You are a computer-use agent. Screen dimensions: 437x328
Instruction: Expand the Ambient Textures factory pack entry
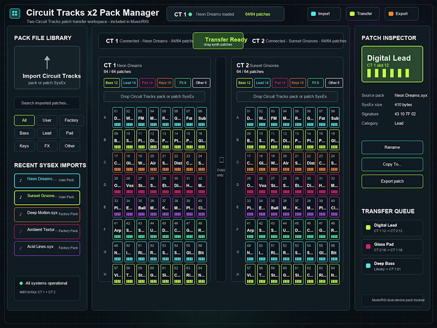pyautogui.click(x=47, y=231)
